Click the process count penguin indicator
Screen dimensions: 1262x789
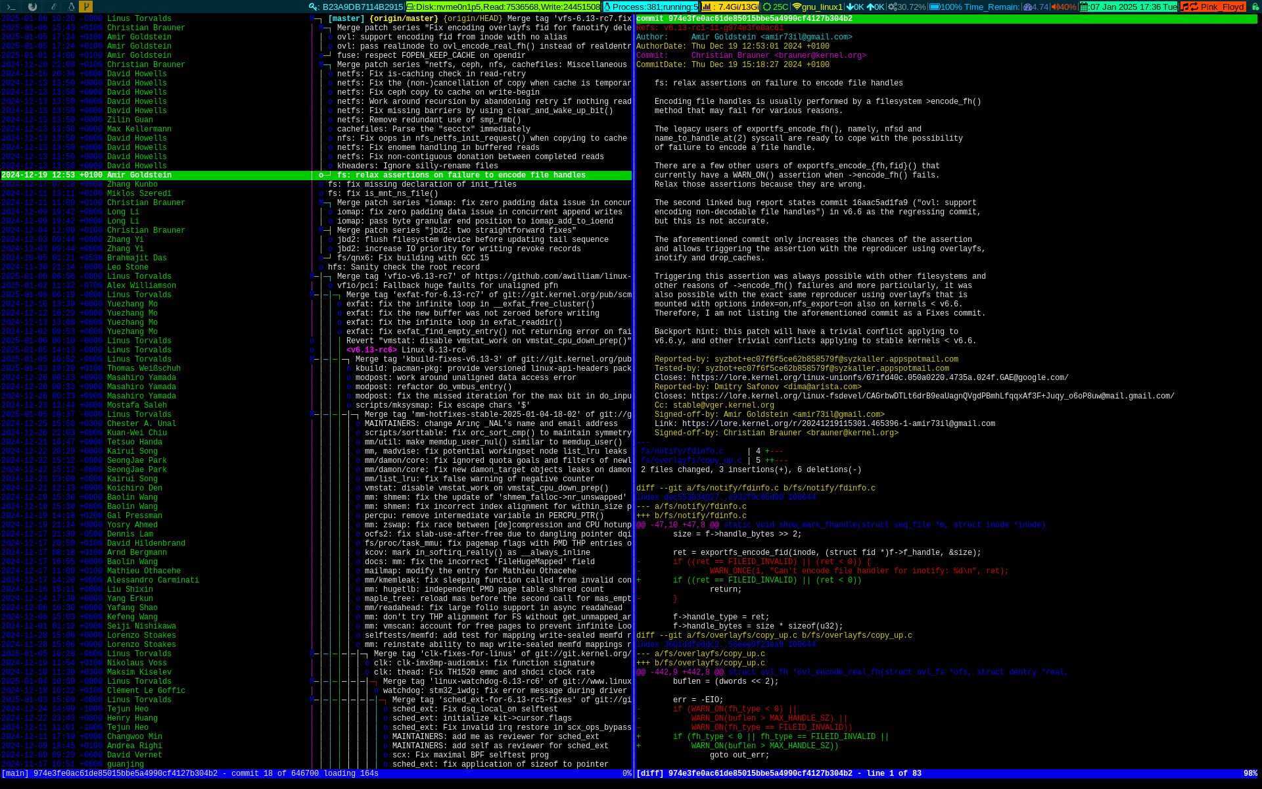point(651,7)
